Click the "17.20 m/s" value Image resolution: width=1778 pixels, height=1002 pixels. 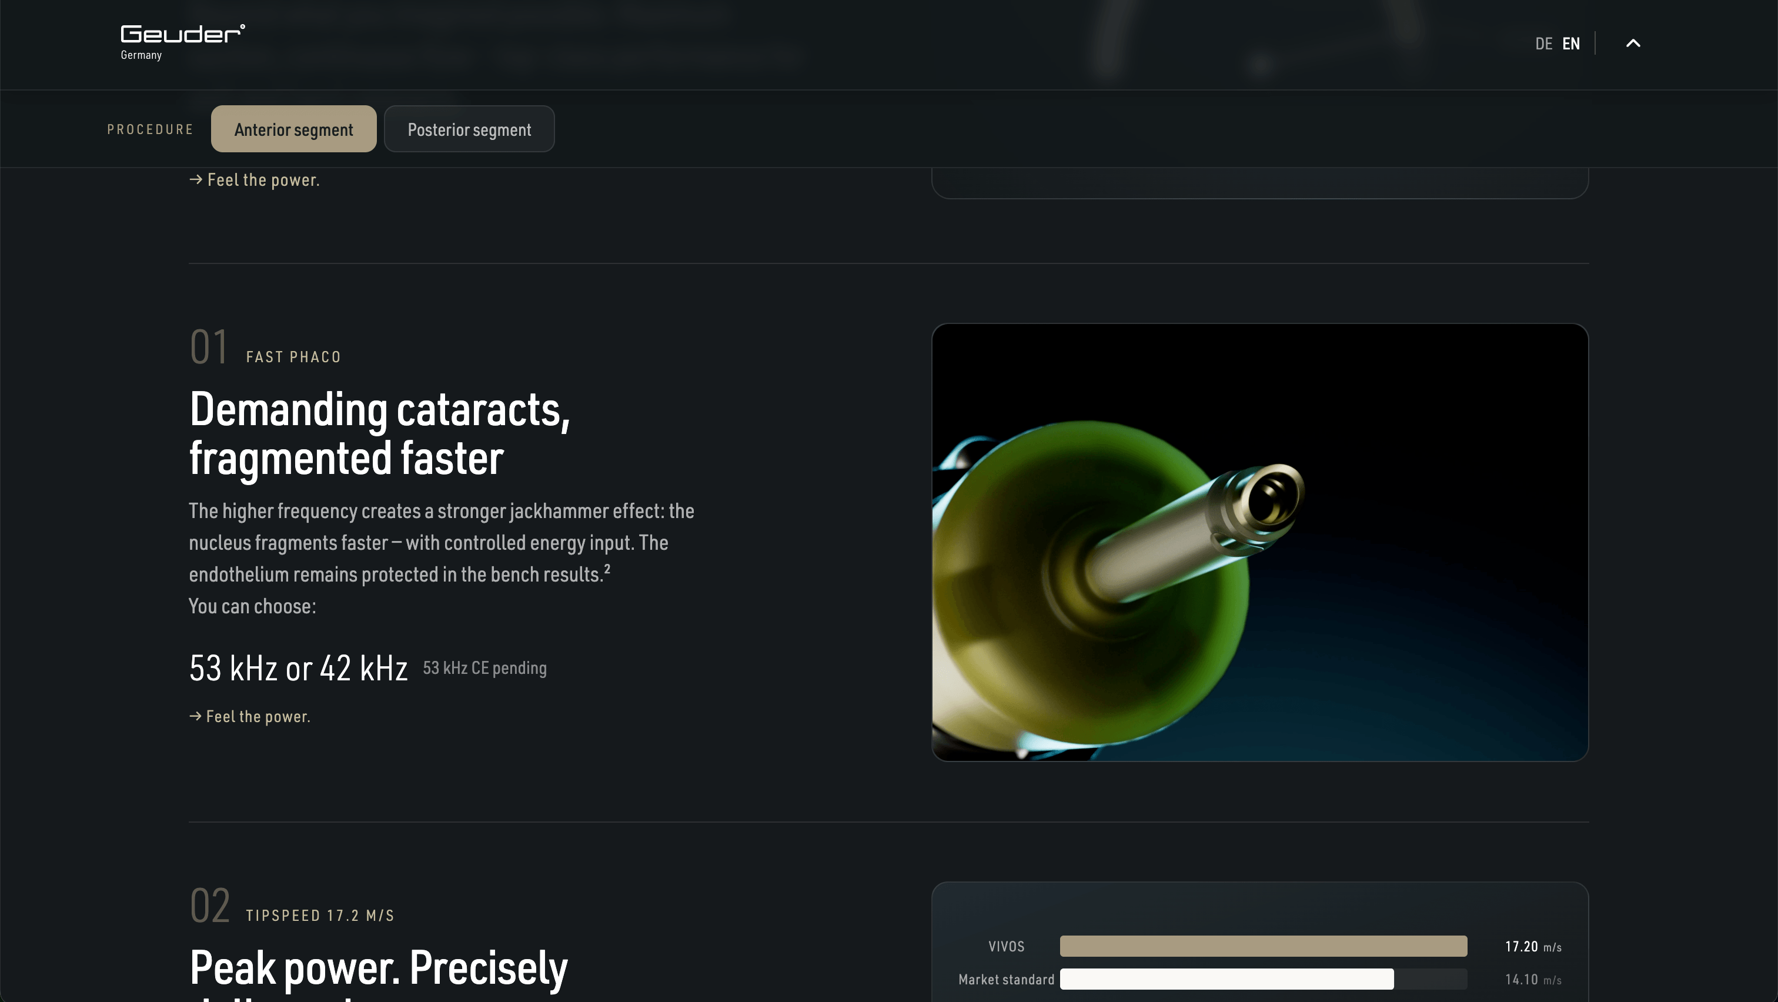(1533, 946)
